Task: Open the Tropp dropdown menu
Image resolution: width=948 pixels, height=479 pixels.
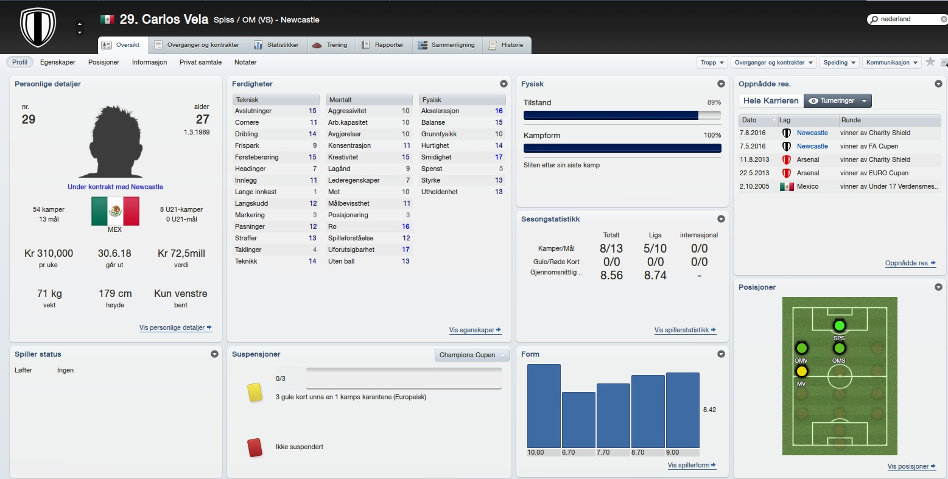Action: [712, 62]
